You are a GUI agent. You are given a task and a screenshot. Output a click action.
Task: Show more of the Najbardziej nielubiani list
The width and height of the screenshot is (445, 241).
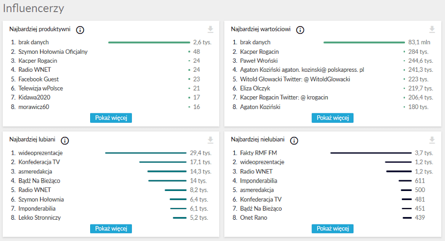coord(332,228)
